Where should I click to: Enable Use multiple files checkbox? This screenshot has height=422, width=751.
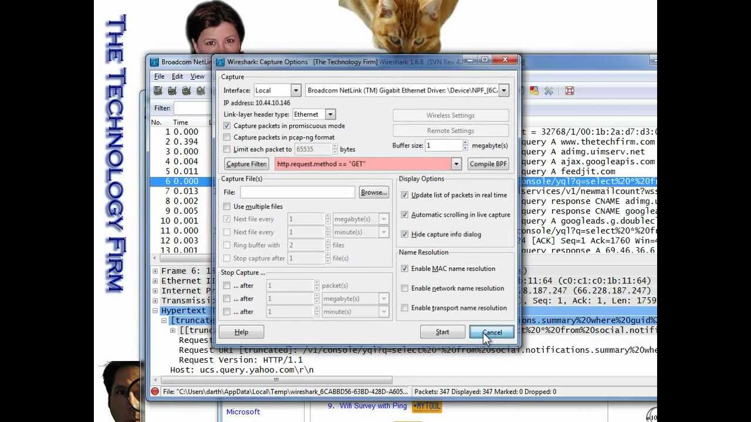point(227,206)
